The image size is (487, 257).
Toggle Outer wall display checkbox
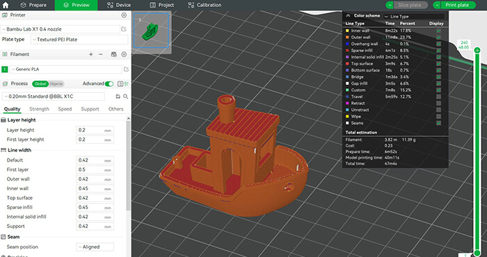point(438,38)
